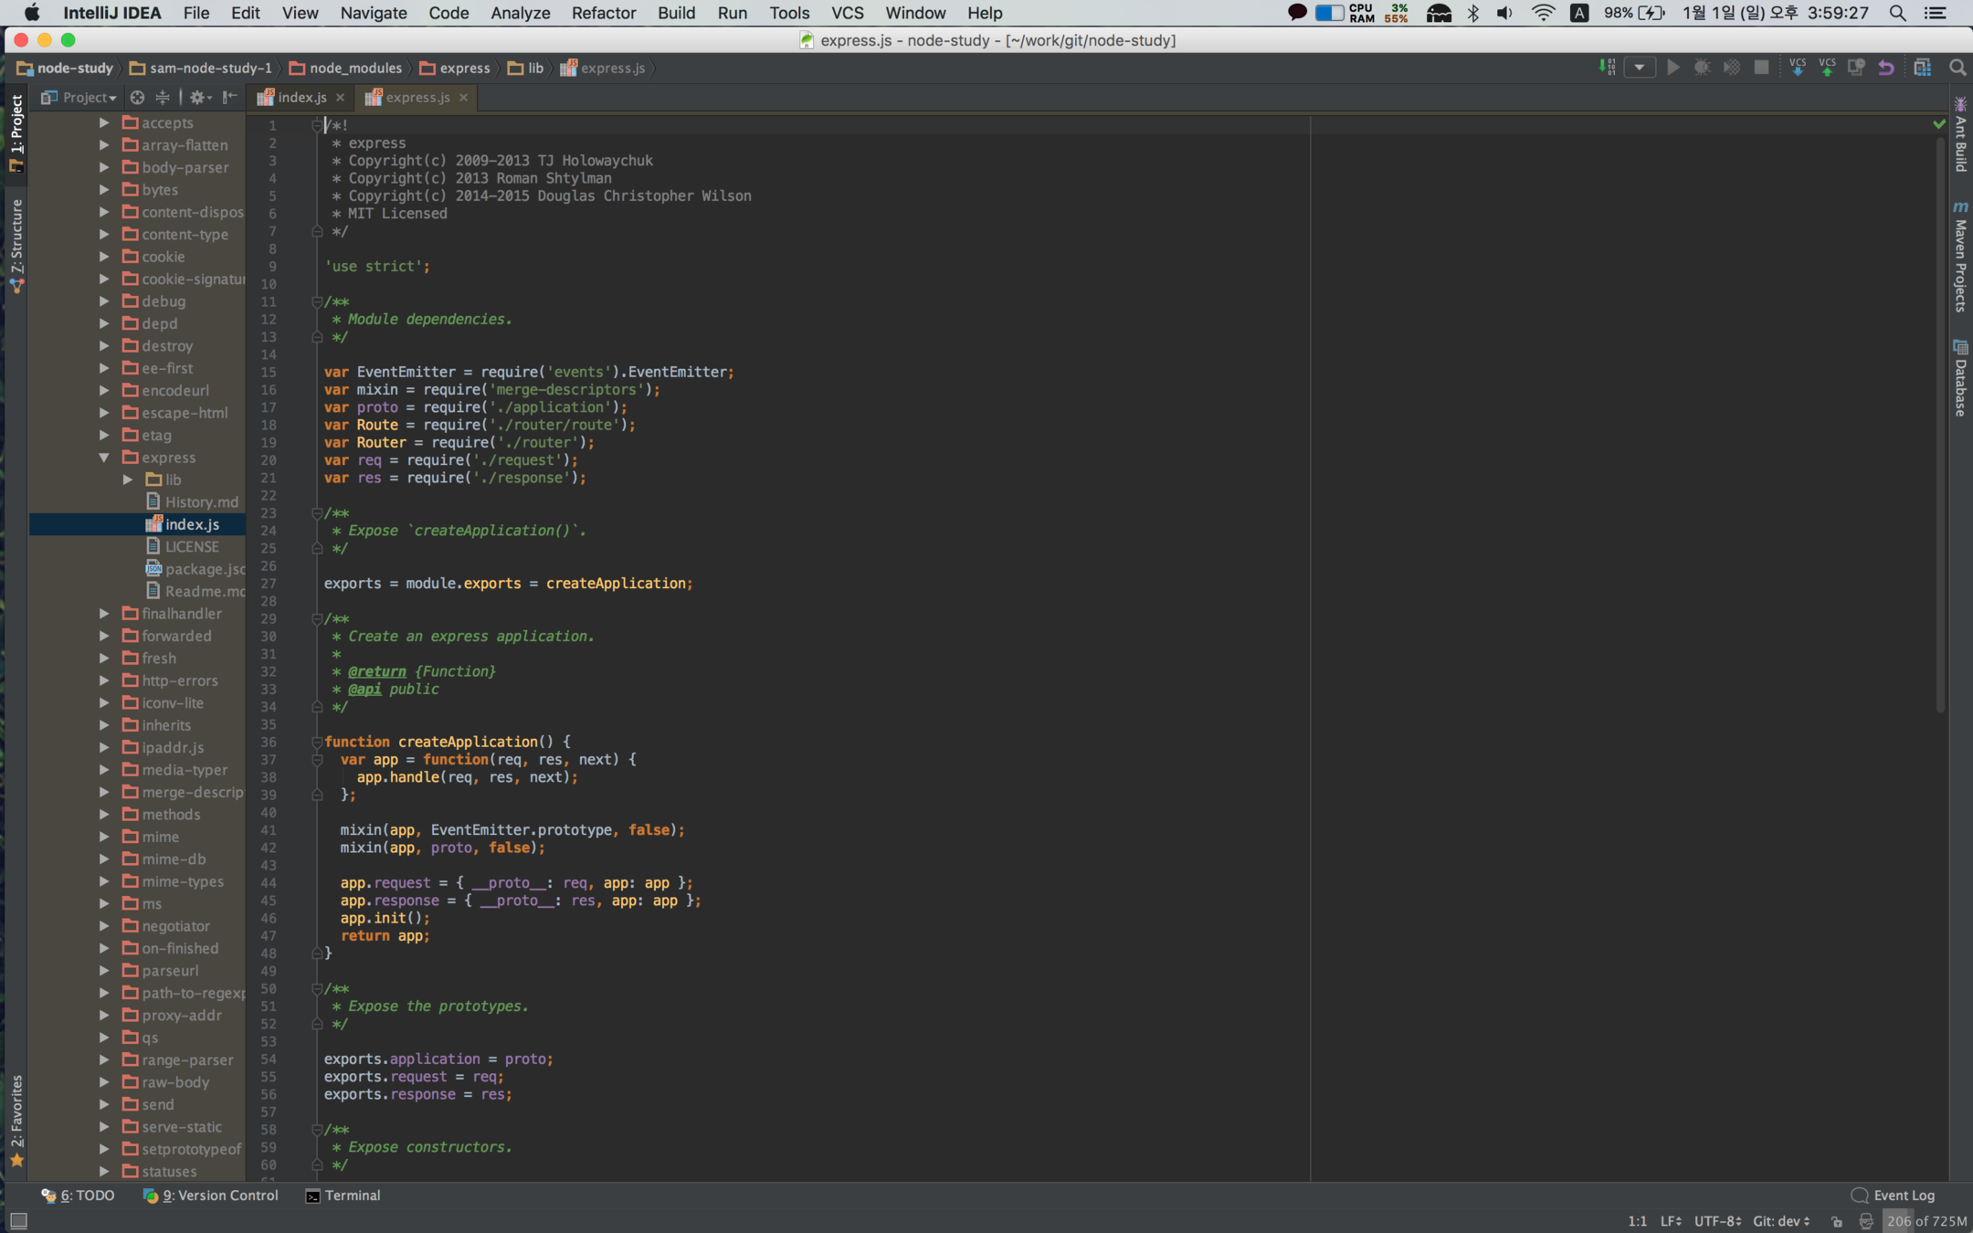1973x1233 pixels.
Task: Open the run configuration dropdown
Action: tap(1640, 68)
